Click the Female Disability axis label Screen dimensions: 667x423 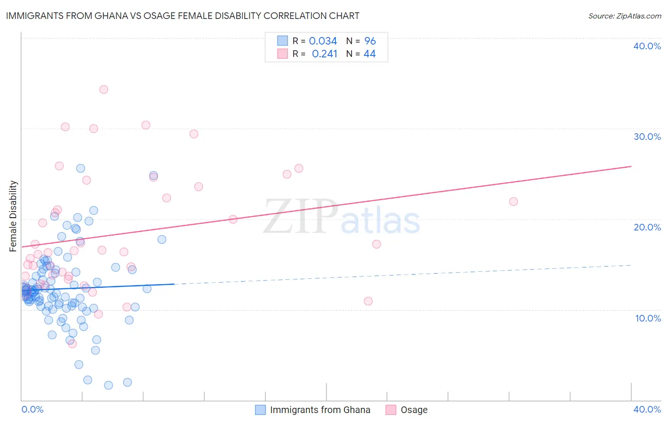13,216
